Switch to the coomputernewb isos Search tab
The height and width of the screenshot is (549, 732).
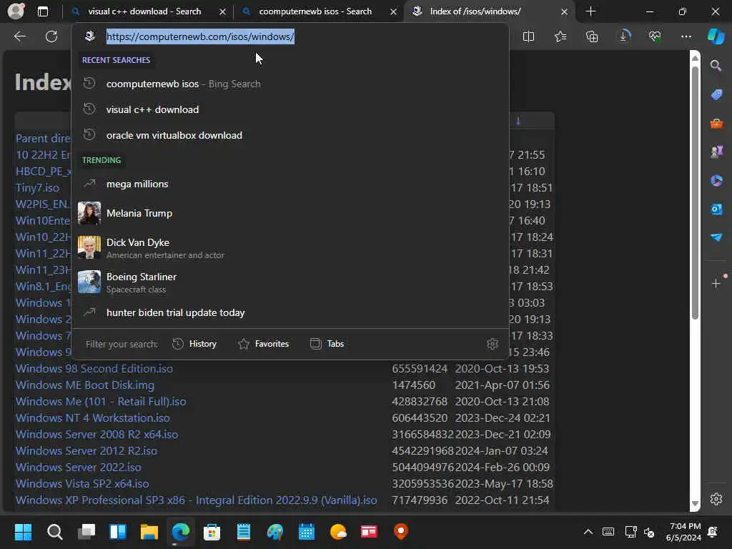click(315, 11)
